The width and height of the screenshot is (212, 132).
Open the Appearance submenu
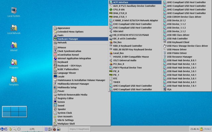point(80,28)
